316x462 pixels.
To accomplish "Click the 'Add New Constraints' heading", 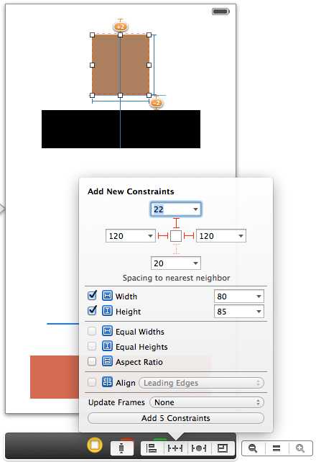I will [x=131, y=191].
